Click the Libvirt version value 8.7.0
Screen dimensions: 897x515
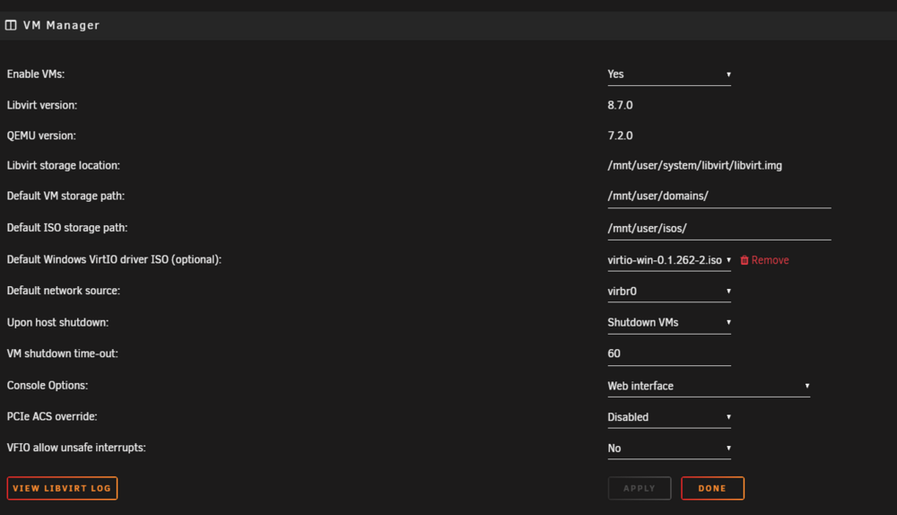[620, 105]
